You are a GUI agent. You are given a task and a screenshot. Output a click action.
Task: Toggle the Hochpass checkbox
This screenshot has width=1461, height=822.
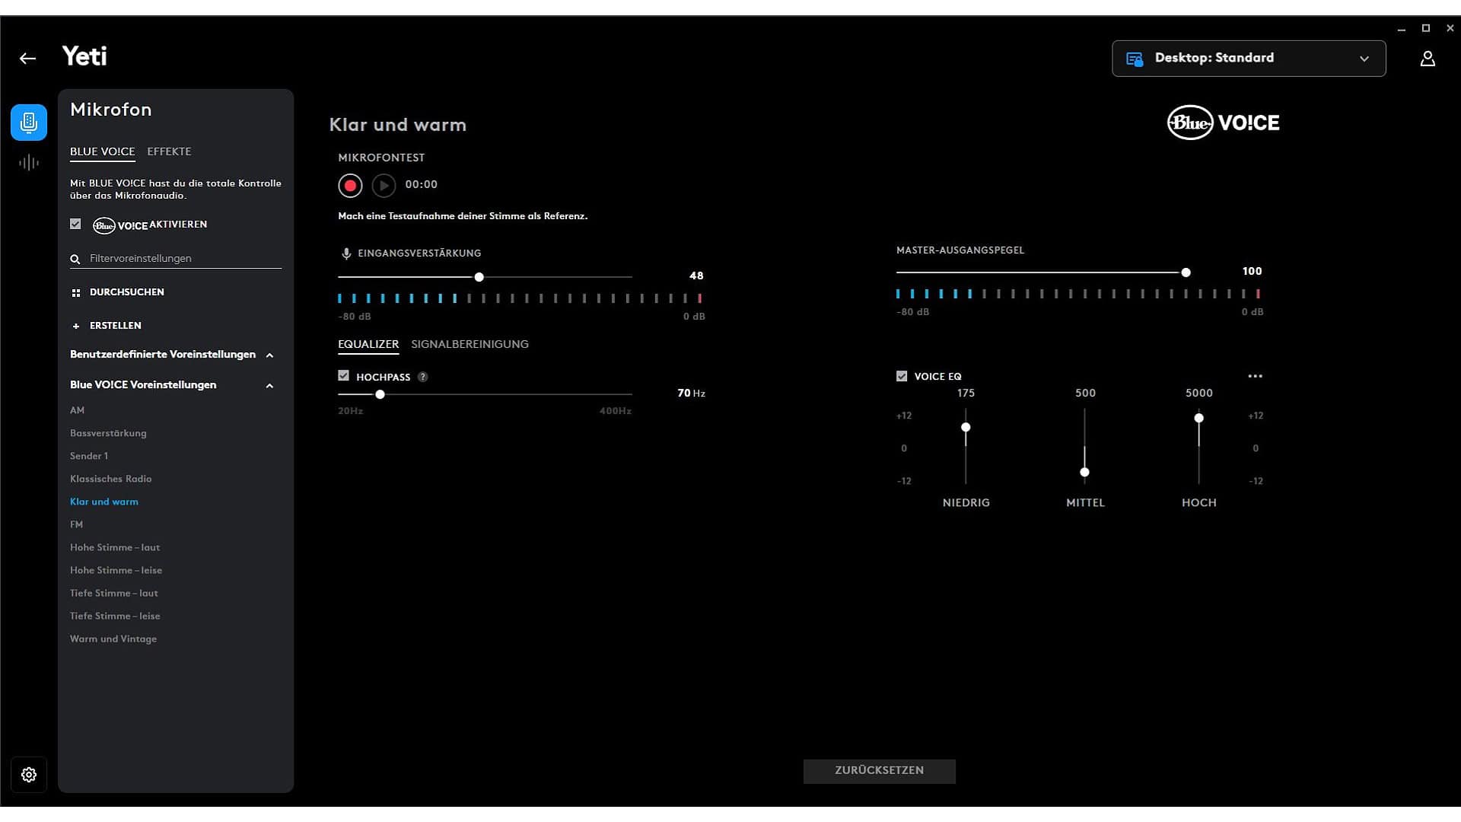click(344, 376)
